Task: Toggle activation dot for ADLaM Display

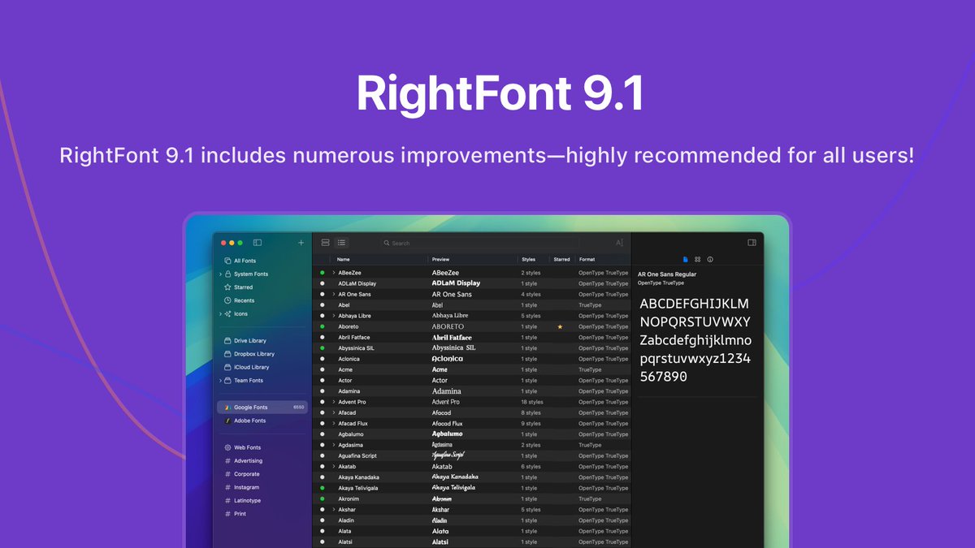Action: (x=322, y=283)
